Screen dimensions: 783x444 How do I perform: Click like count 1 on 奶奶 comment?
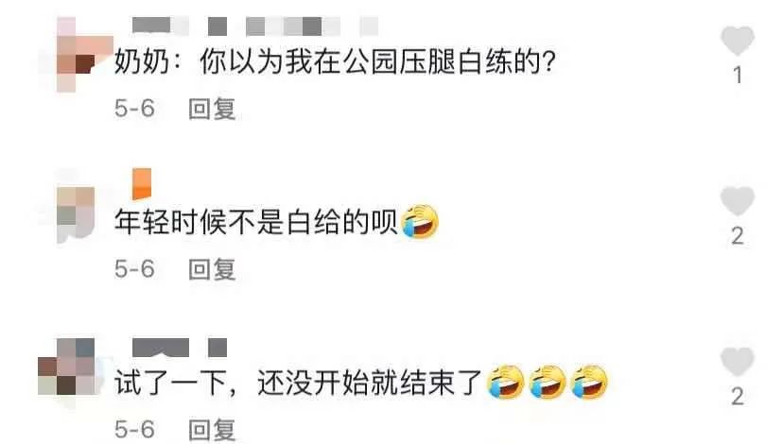(738, 76)
